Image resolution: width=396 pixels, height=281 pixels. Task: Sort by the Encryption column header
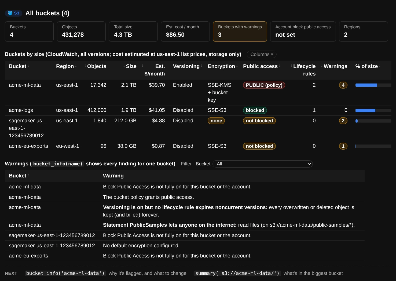tap(223, 66)
